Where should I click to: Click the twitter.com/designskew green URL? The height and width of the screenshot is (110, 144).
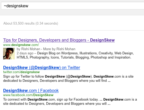pyautogui.click(x=21, y=72)
